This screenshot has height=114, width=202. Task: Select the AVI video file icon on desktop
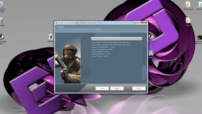click(x=51, y=38)
